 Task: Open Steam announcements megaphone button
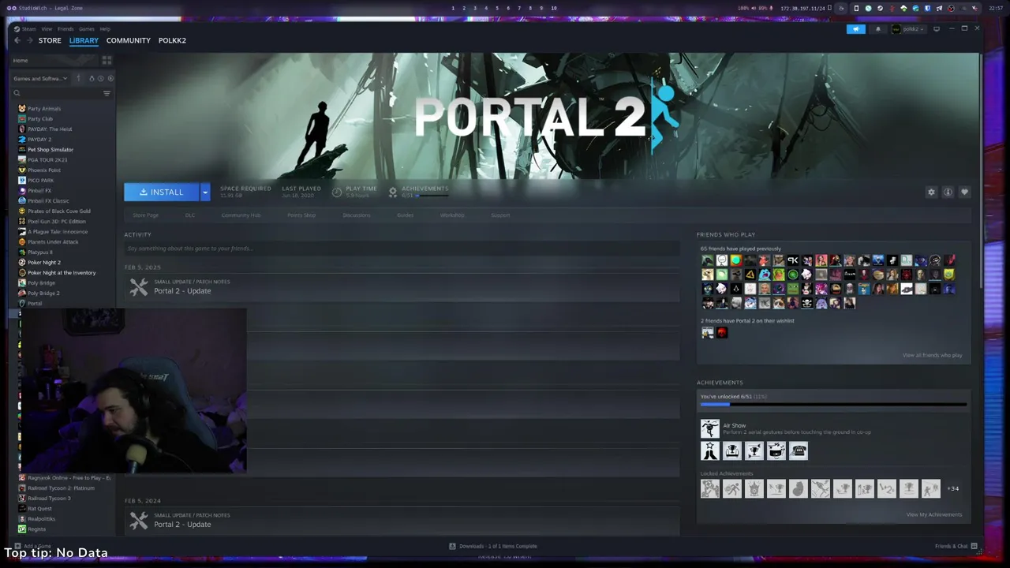pyautogui.click(x=856, y=29)
